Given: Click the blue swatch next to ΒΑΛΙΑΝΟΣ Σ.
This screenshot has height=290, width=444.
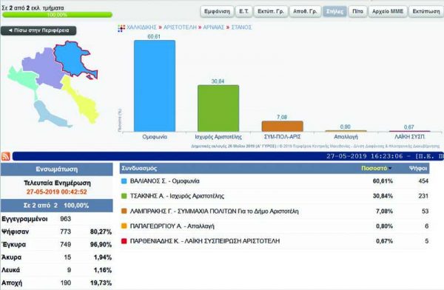Looking at the screenshot, I should coord(124,181).
